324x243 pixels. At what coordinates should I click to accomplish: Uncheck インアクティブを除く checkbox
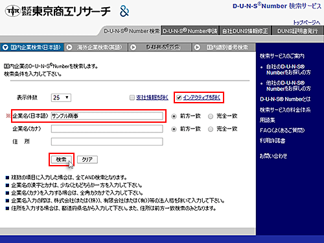[179, 97]
